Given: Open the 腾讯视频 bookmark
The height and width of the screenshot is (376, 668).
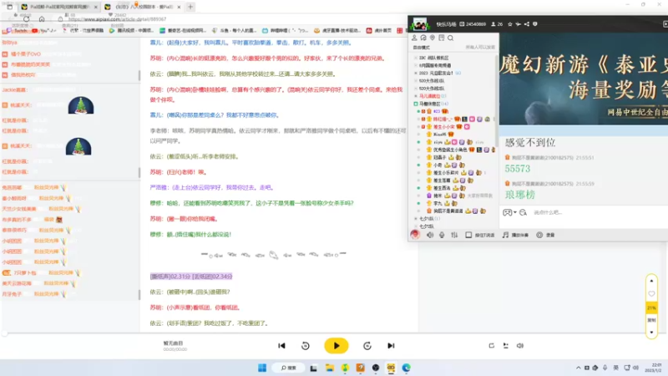Looking at the screenshot, I should [131, 31].
